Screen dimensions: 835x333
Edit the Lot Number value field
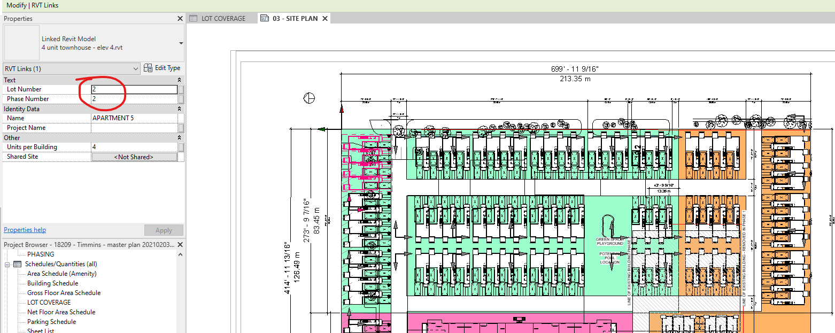pos(135,89)
